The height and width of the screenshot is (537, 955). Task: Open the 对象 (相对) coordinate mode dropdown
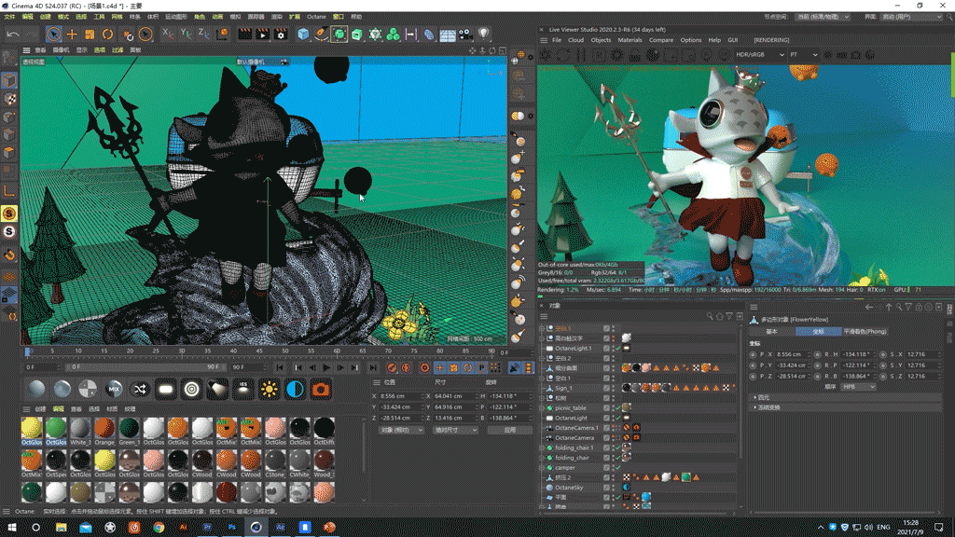click(x=401, y=430)
